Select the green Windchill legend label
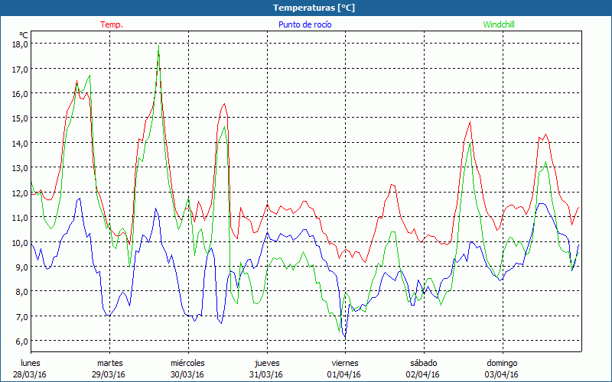Viewport: 612px width, 382px height. (x=498, y=24)
